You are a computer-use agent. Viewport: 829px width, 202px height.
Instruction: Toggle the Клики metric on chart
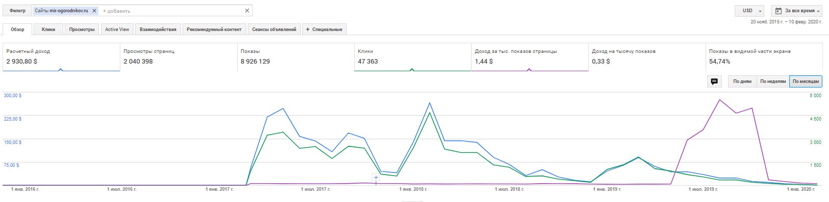coord(412,57)
